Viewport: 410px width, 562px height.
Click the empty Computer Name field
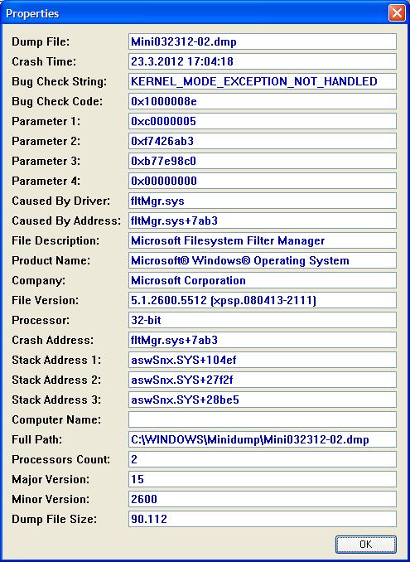(x=263, y=419)
